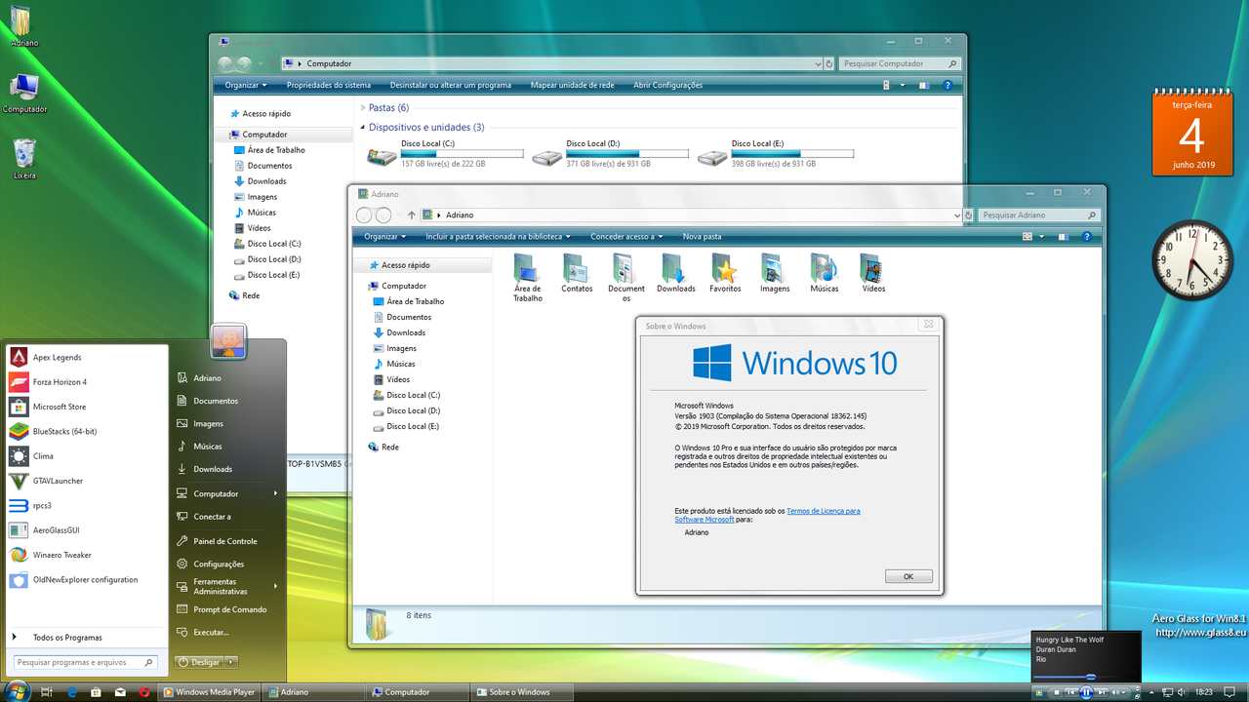Click Nova pasta in Adriano window toolbar
The height and width of the screenshot is (702, 1249).
702,237
